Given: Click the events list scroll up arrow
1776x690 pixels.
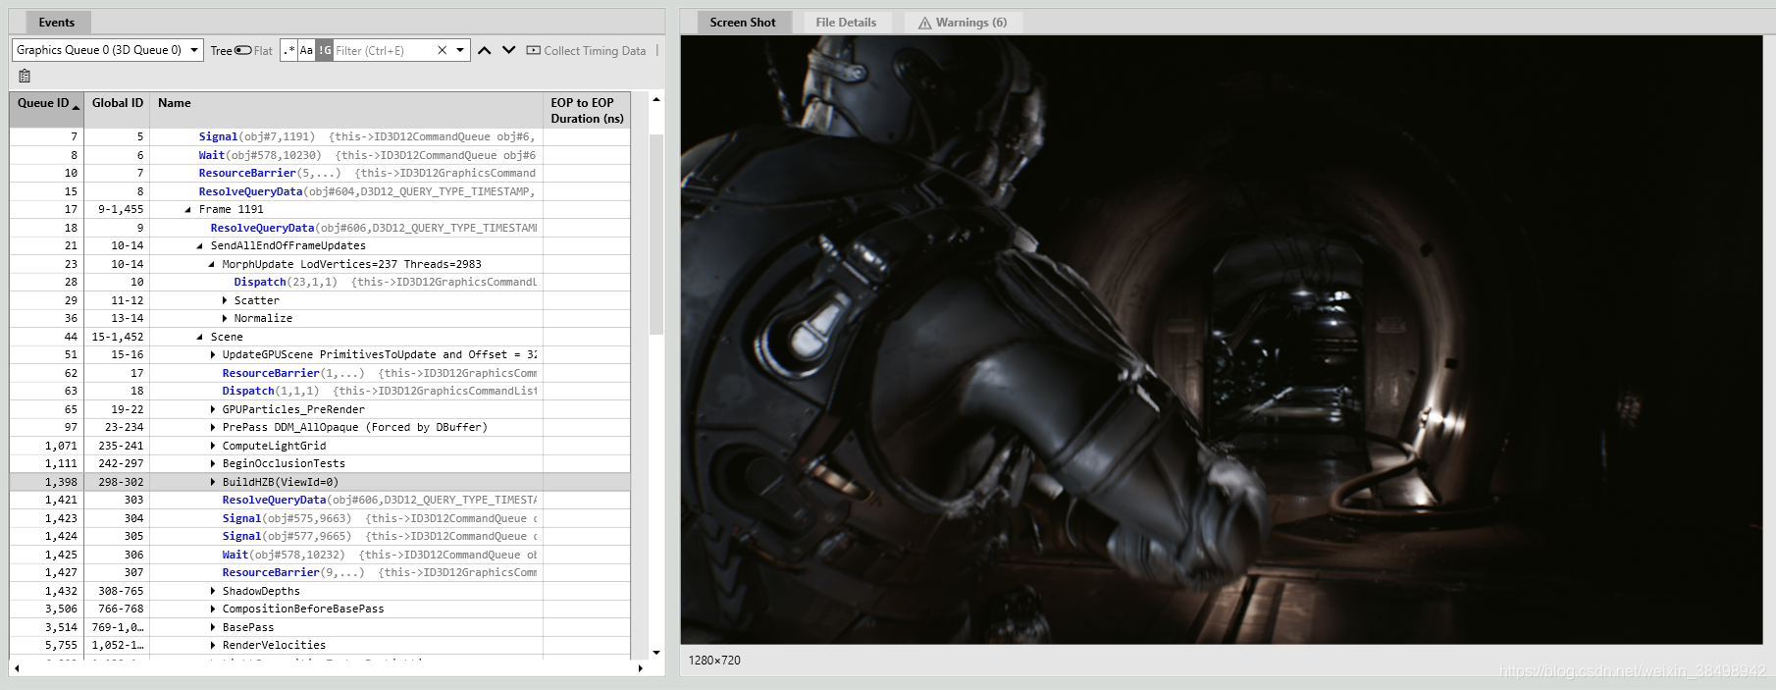Looking at the screenshot, I should tap(656, 100).
